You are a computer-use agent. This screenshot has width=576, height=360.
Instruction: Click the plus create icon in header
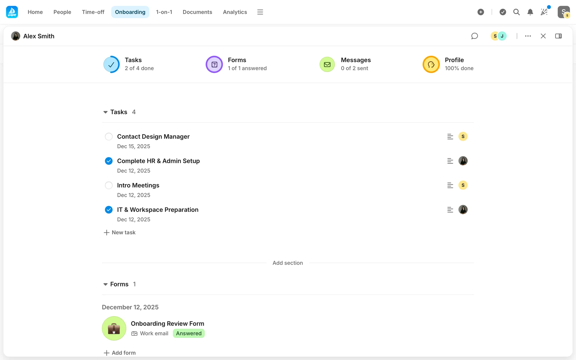[x=481, y=12]
